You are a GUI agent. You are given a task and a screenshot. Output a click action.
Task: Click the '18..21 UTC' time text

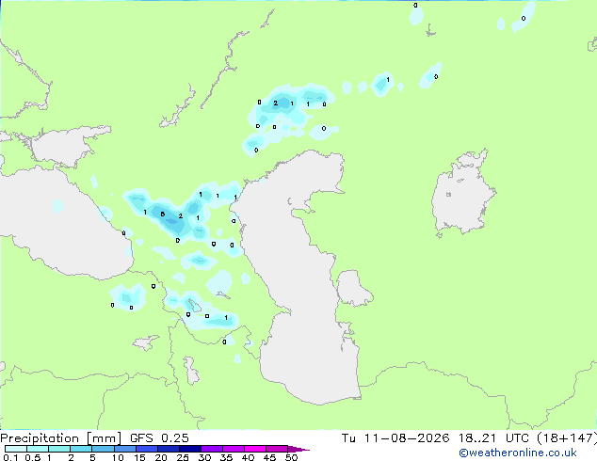[x=493, y=438]
